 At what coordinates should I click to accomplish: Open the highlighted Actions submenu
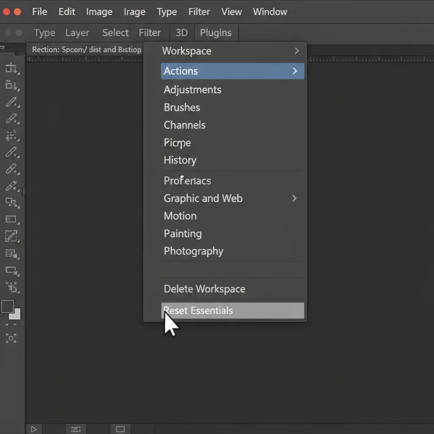click(232, 71)
